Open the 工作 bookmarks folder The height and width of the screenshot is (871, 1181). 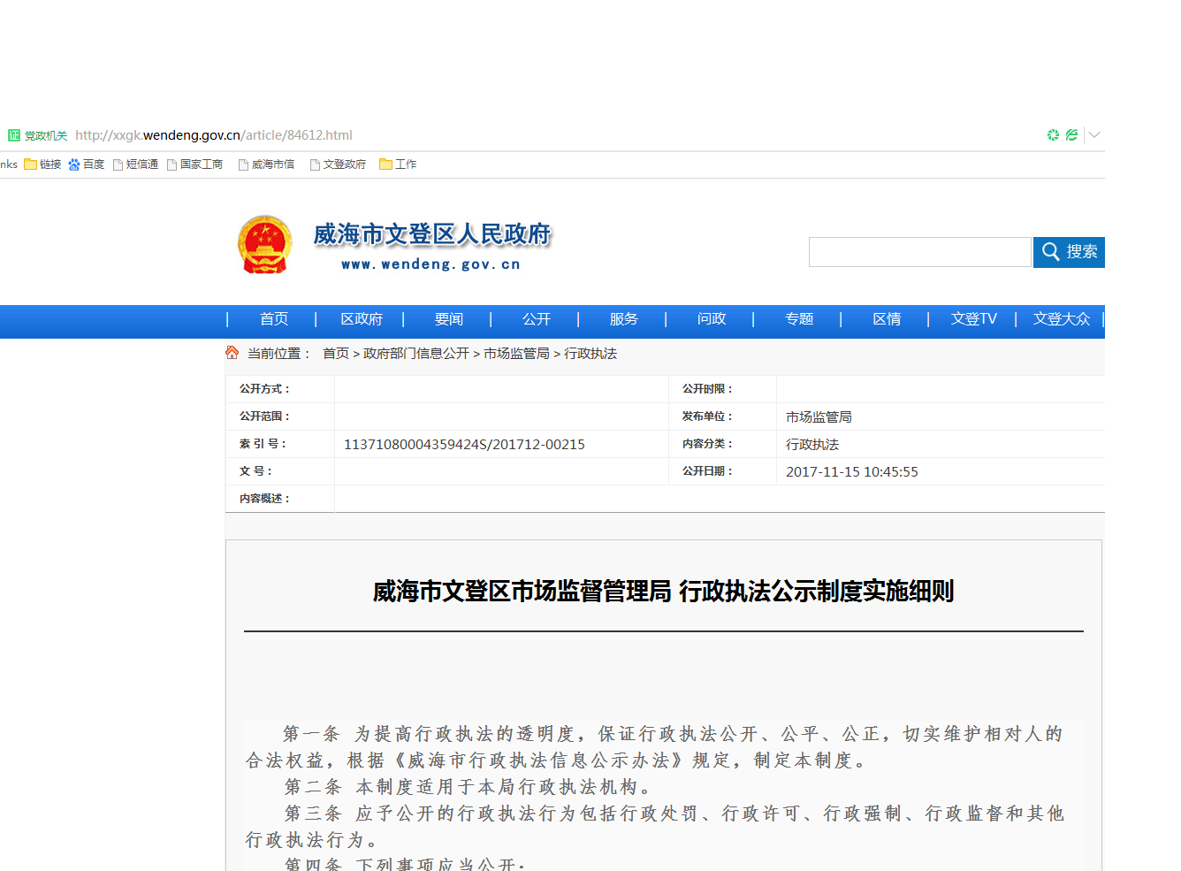pyautogui.click(x=398, y=164)
